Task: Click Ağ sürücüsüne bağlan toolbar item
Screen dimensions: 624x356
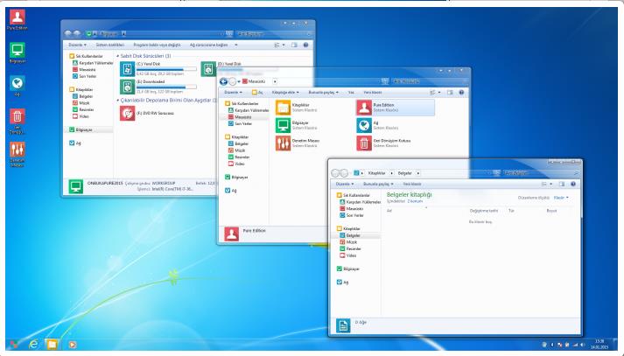Action: [208, 45]
